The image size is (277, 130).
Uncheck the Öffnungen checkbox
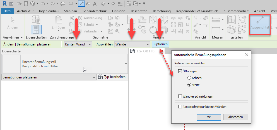click(x=180, y=71)
